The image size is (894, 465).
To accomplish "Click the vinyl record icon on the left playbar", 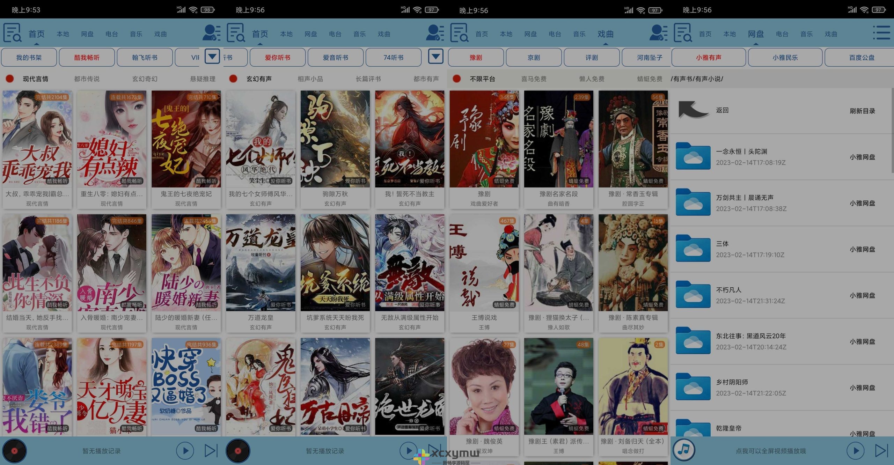I will (14, 450).
